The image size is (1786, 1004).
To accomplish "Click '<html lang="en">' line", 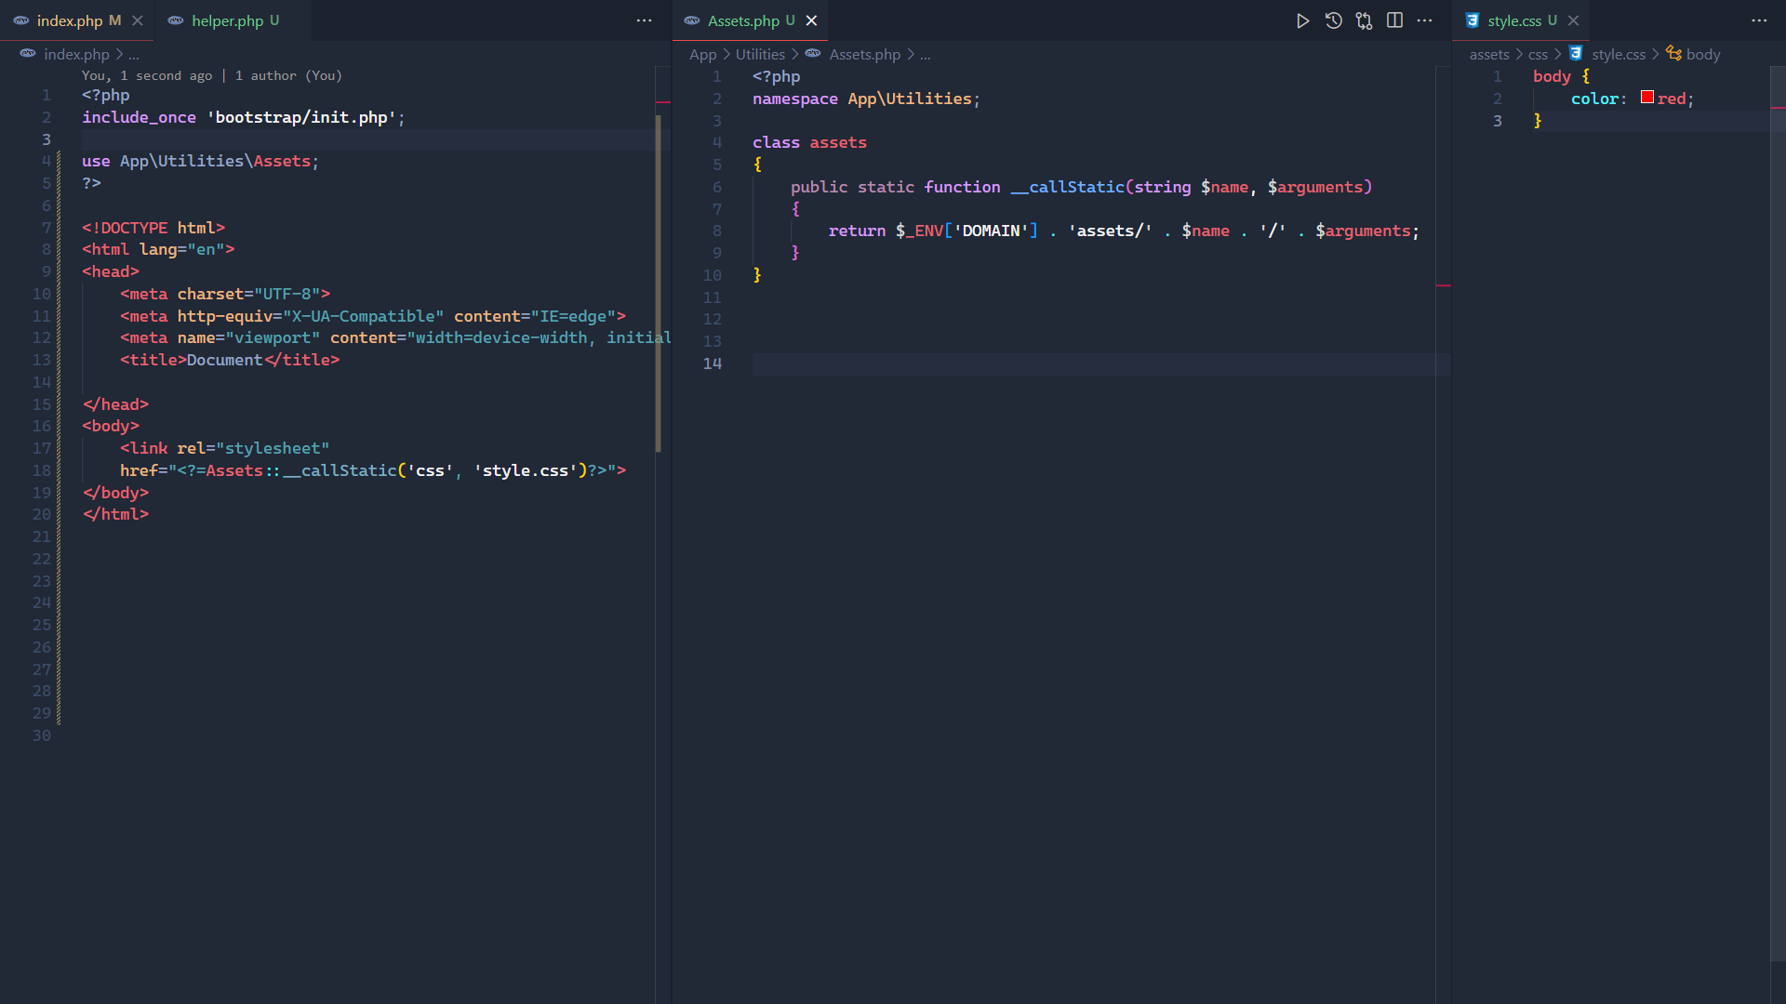I will click(158, 249).
